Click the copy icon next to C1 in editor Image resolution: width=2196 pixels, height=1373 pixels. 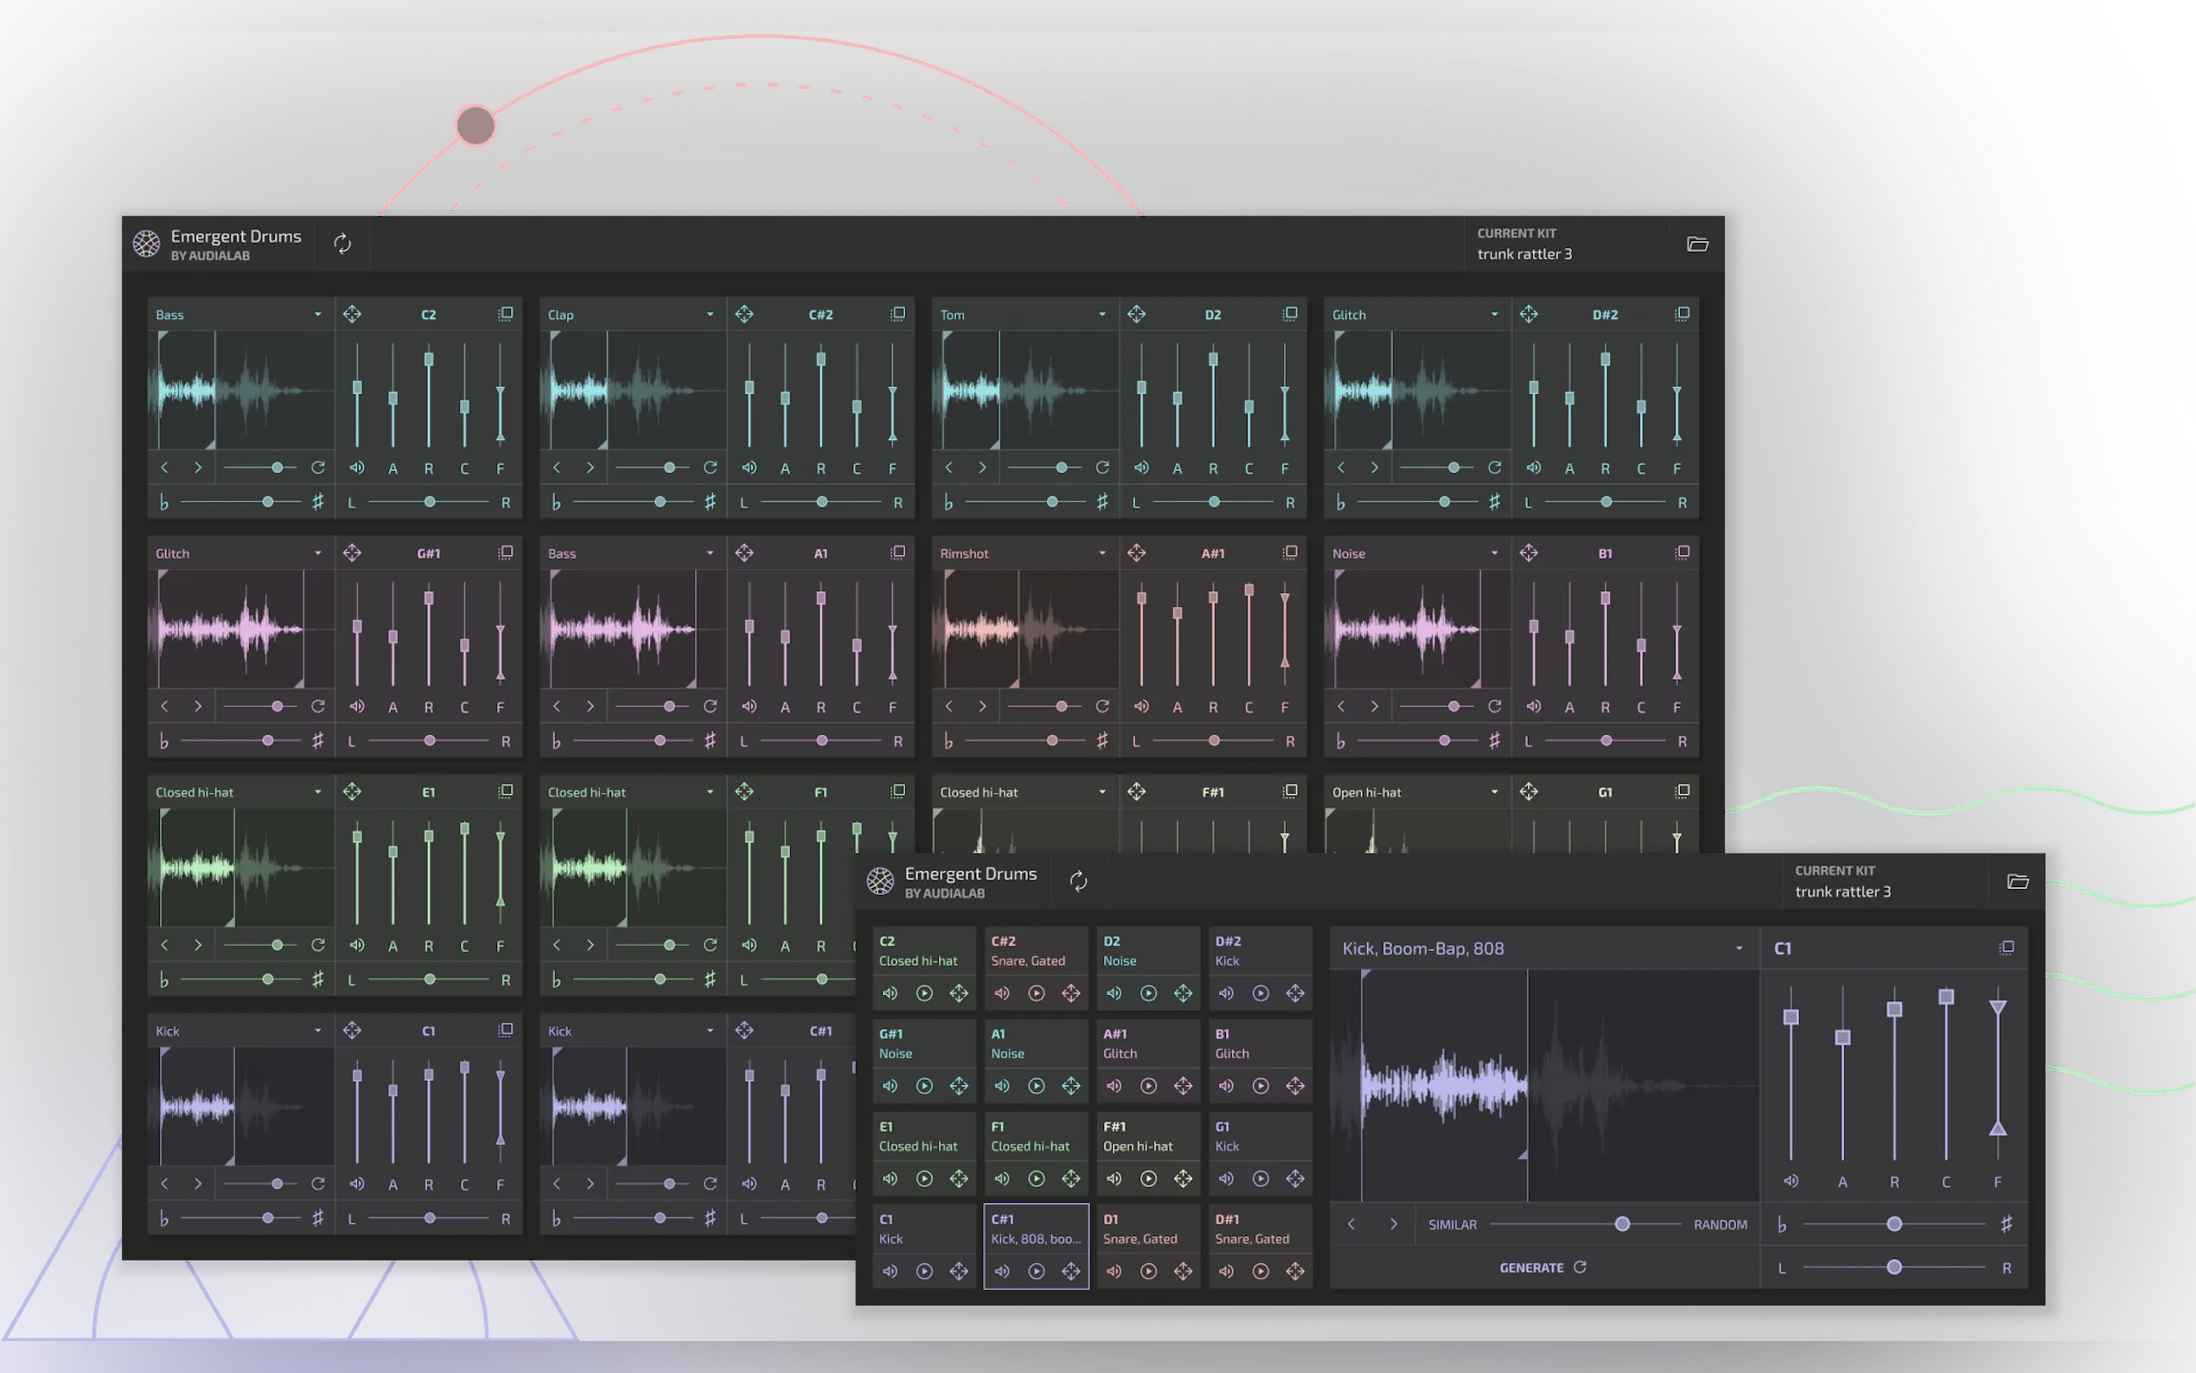tap(2007, 948)
